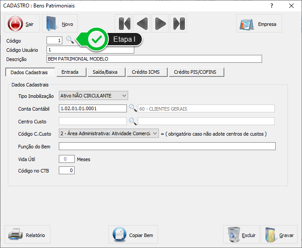This screenshot has height=248, width=302.
Task: Jump to the last record
Action: [178, 24]
